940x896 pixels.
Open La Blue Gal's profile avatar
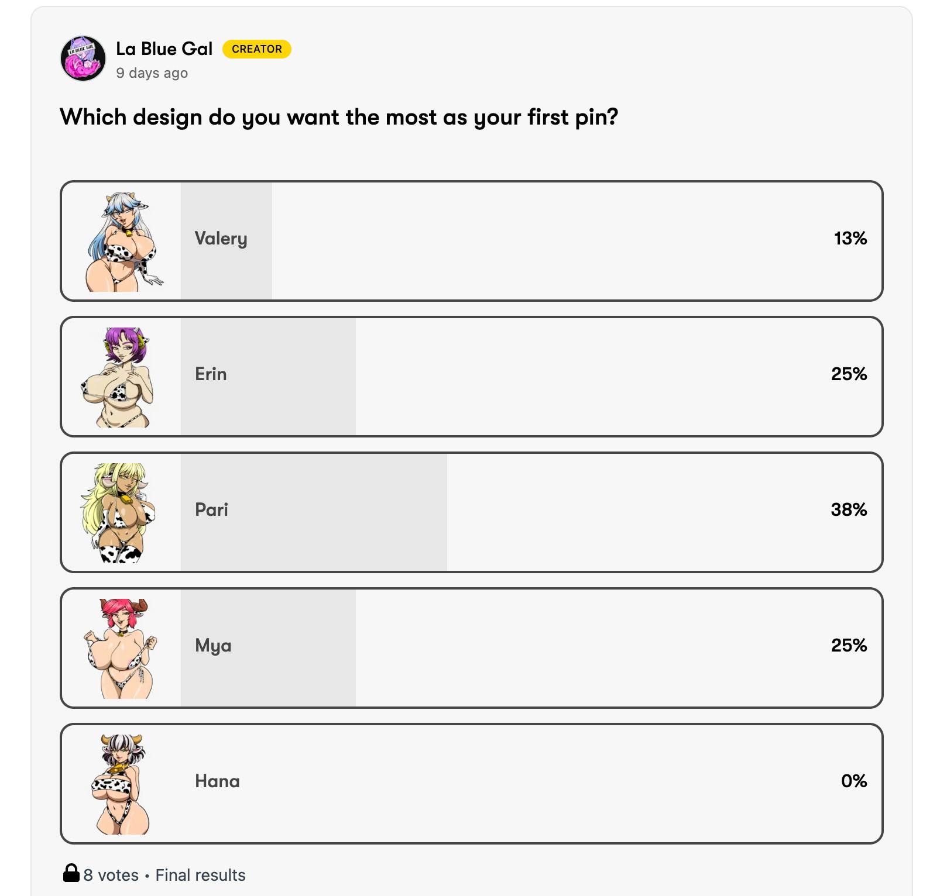83,58
